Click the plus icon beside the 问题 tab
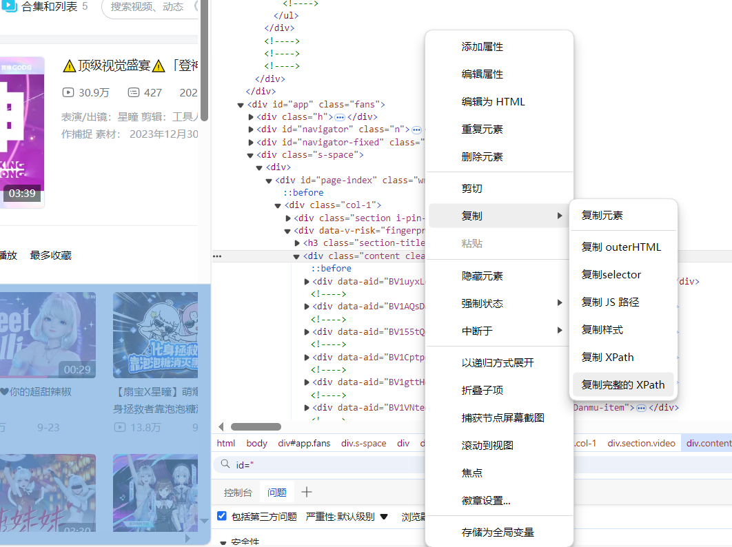The image size is (732, 547). coord(307,492)
